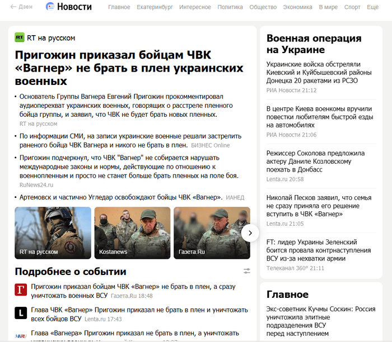Open summary starting Пригожин подчеркнул
Screen dimensions: 392x342
[x=129, y=167]
